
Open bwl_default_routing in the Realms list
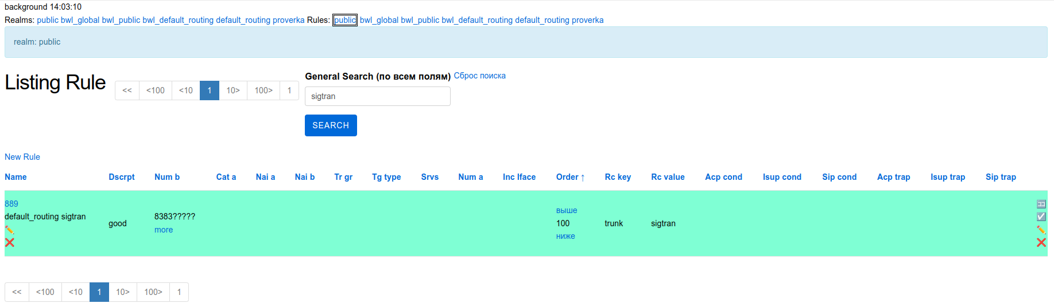(178, 20)
